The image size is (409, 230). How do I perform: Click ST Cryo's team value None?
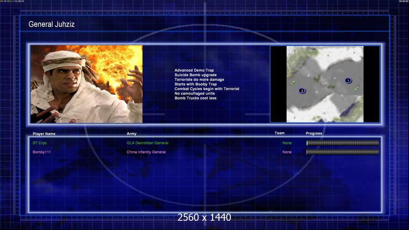pyautogui.click(x=287, y=143)
